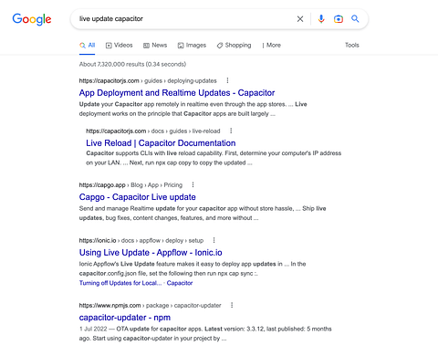Open options menu beside capacitorjs.com deploying-updates result
The width and height of the screenshot is (438, 356).
click(227, 80)
